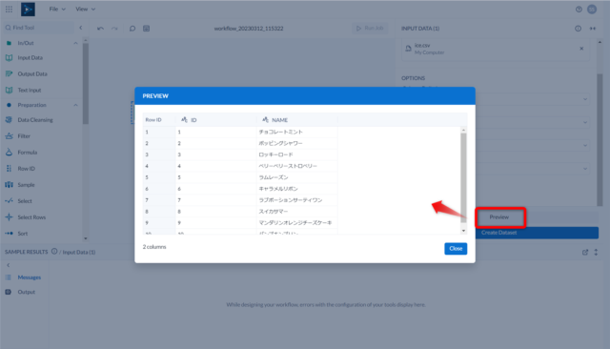610x349 pixels.
Task: Select the Data Cleansing tool icon
Action: pos(9,120)
